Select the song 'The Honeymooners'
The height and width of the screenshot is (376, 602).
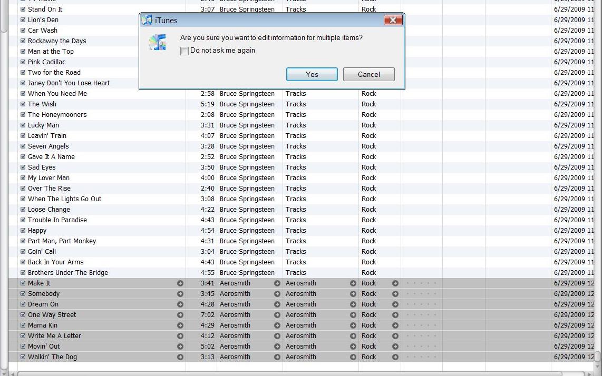click(x=57, y=115)
